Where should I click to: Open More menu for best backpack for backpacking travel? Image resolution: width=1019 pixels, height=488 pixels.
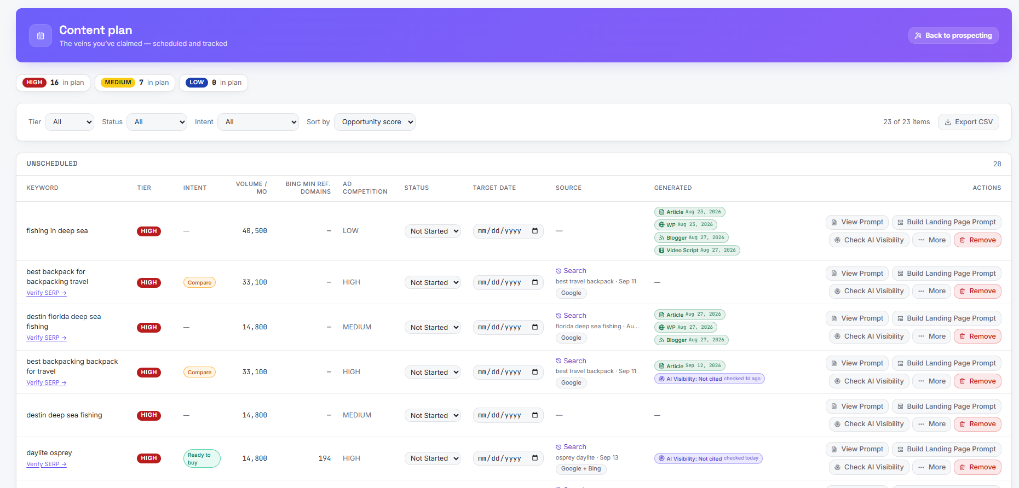coord(932,291)
